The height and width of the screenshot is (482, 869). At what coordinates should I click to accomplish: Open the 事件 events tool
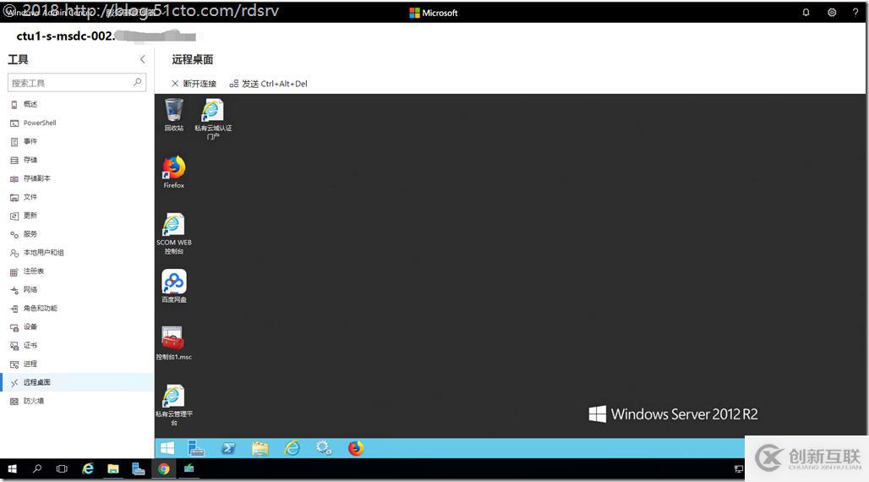[30, 141]
